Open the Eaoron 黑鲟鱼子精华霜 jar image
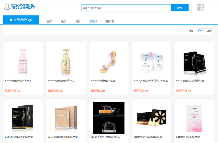Screen dimensions: 218x143 109,118
